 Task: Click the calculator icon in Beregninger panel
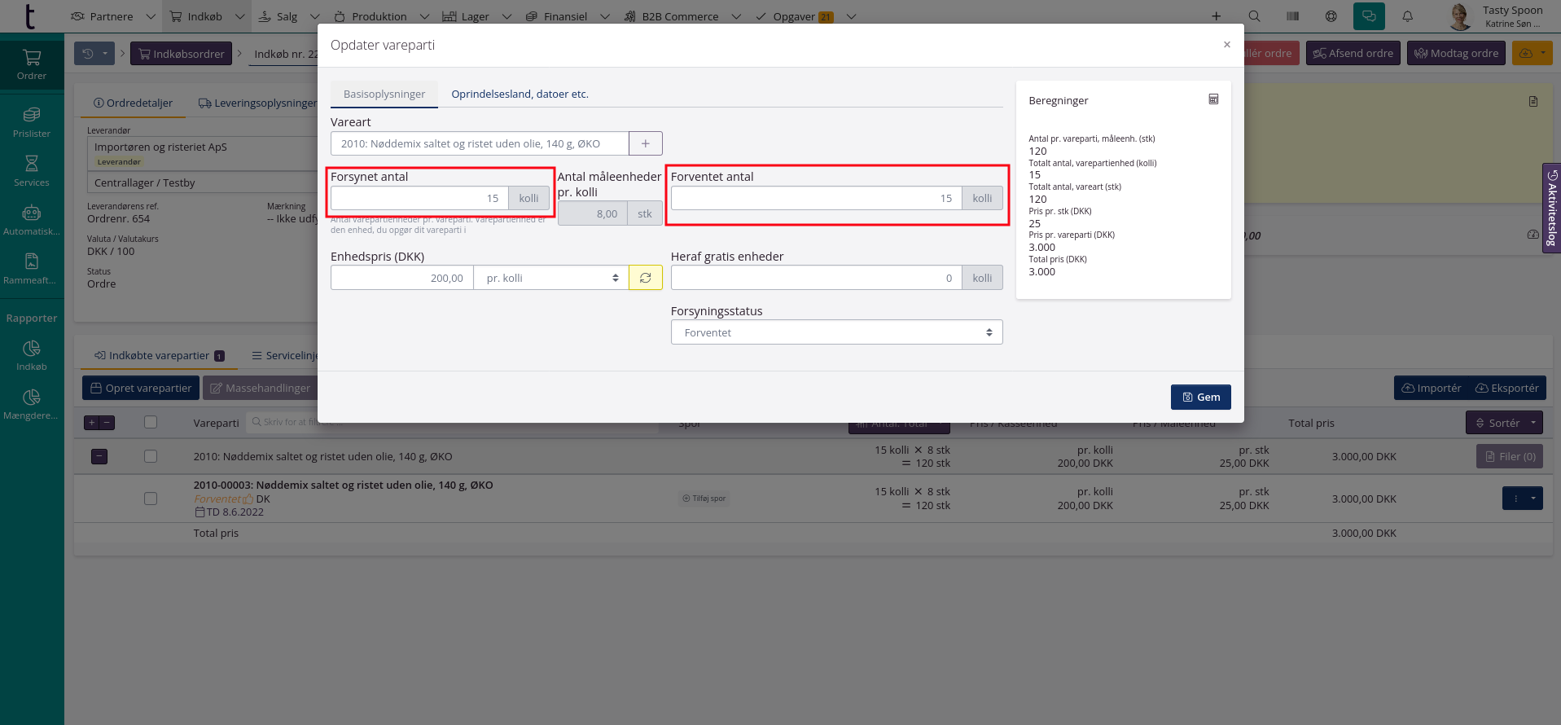click(x=1213, y=99)
